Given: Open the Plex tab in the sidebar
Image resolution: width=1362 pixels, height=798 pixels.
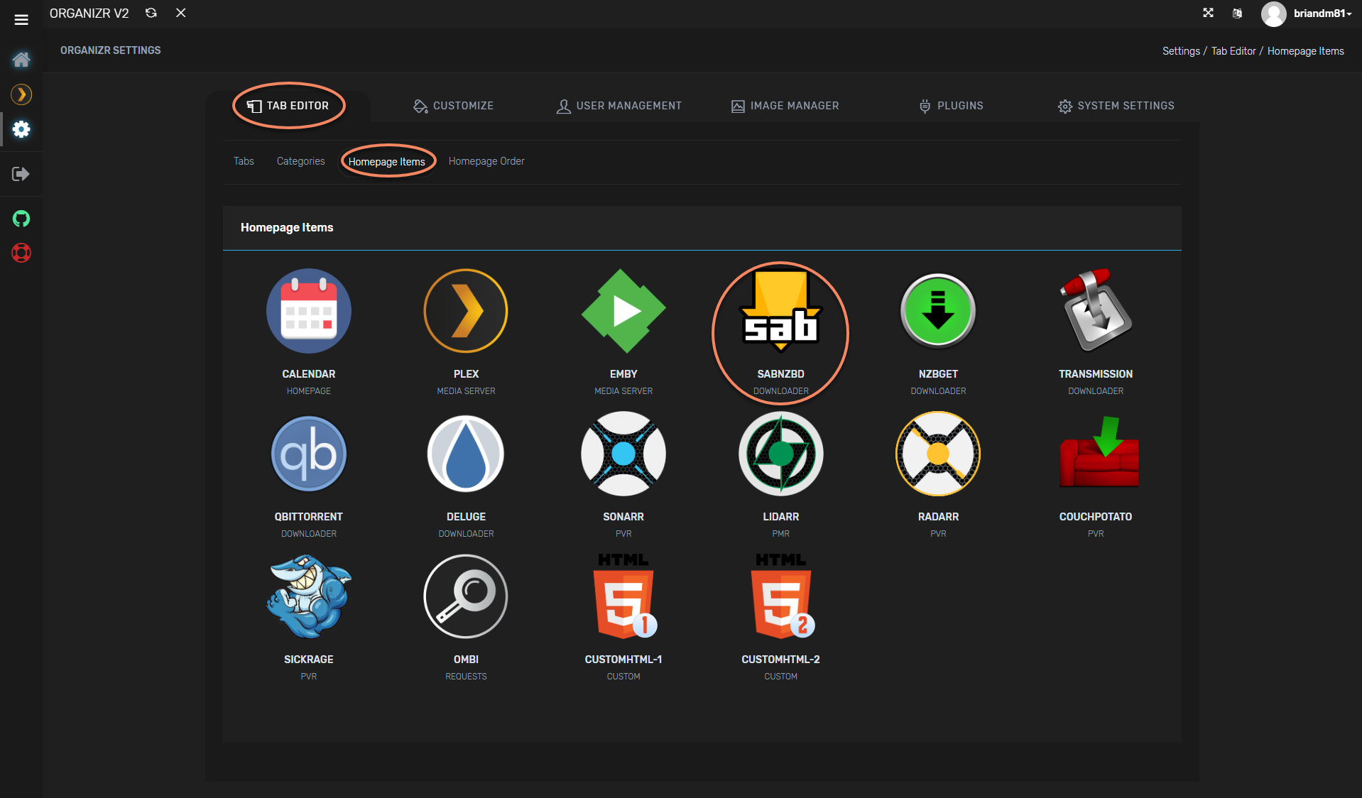Looking at the screenshot, I should (x=21, y=94).
